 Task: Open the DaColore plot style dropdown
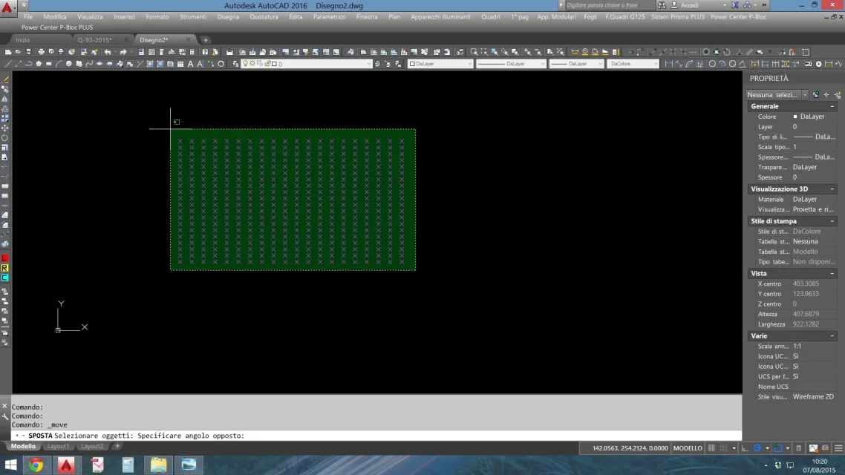(x=633, y=64)
